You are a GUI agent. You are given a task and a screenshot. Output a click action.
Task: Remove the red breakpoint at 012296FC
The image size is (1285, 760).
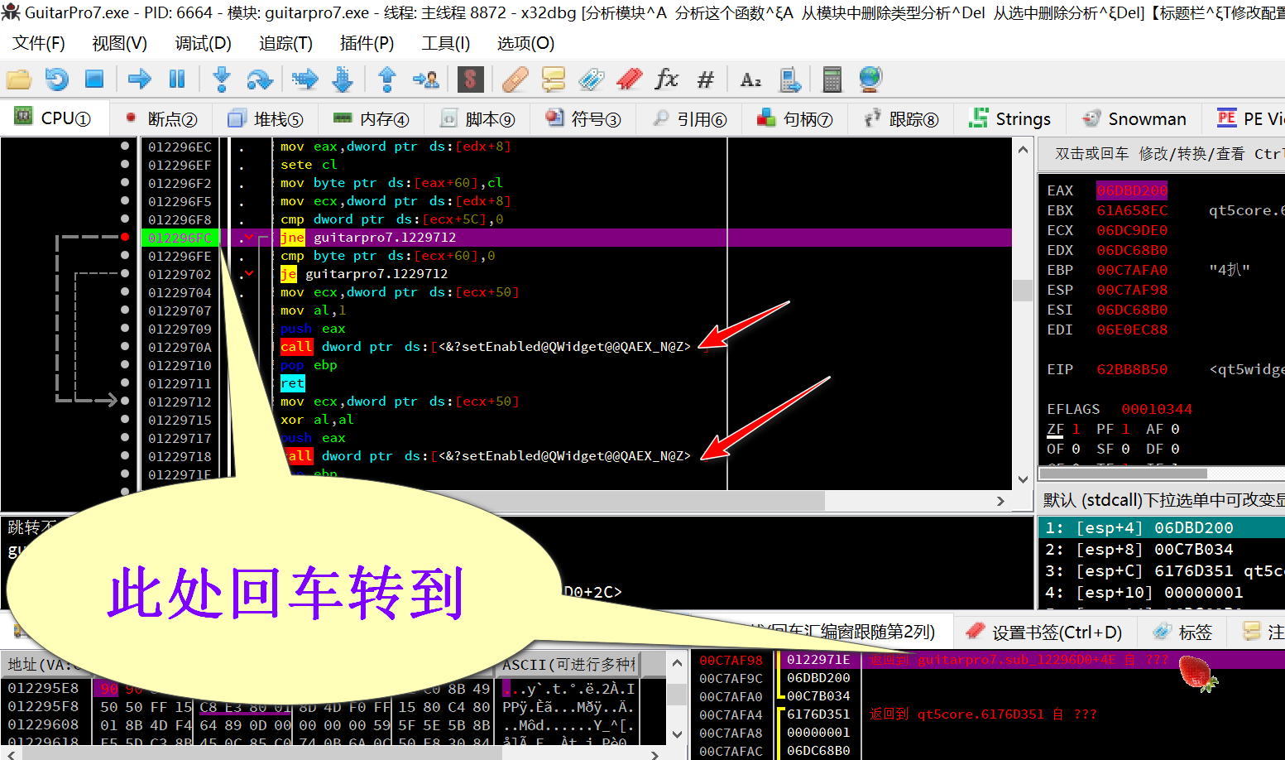tap(125, 237)
